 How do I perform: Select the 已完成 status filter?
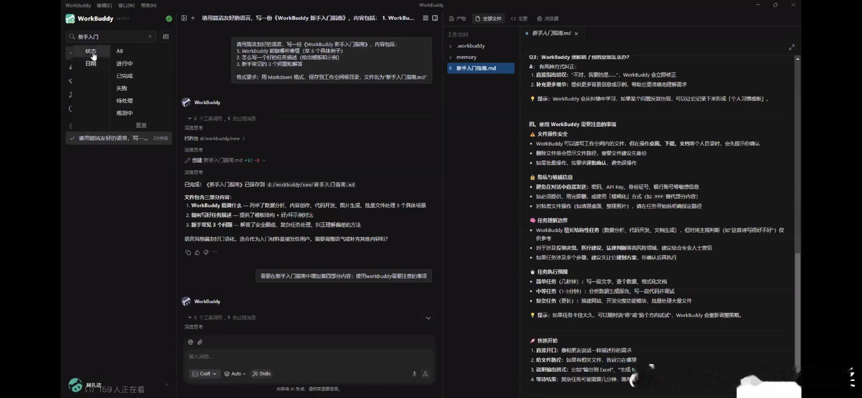pos(124,76)
